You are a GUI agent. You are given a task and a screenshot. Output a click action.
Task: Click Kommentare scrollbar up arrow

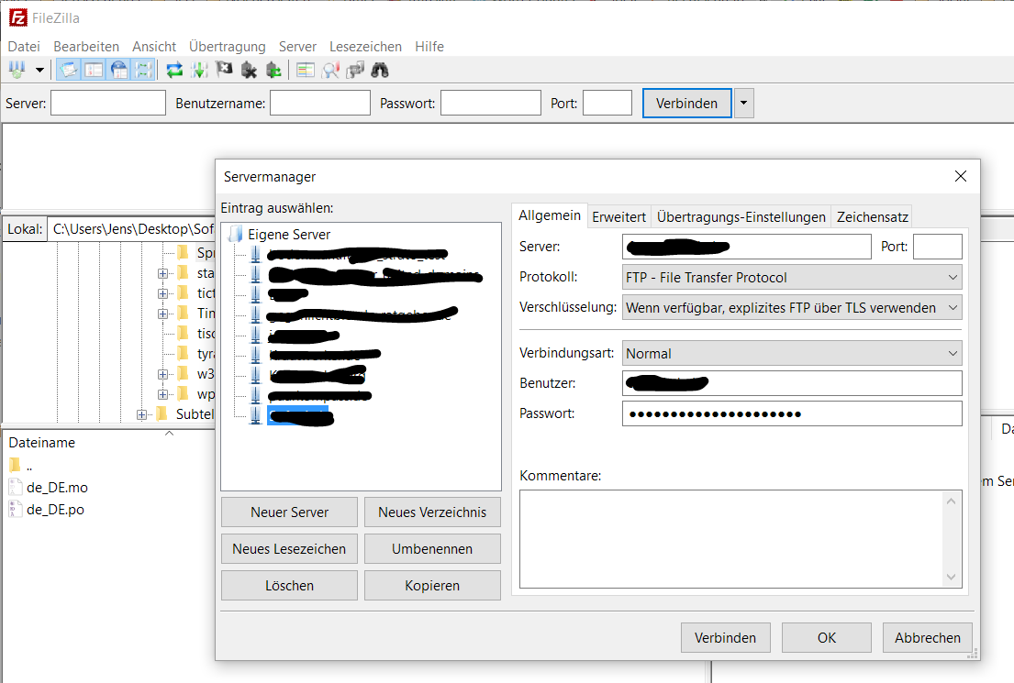click(951, 501)
